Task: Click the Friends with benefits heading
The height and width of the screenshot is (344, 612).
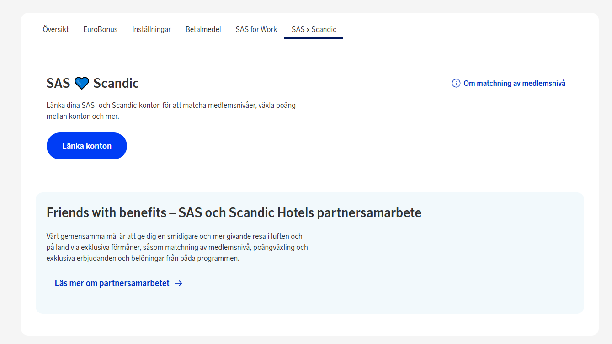Action: [233, 212]
